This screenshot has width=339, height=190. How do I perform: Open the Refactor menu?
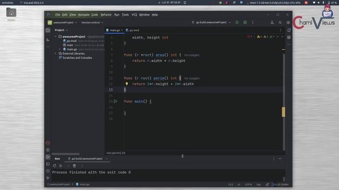coord(106,15)
